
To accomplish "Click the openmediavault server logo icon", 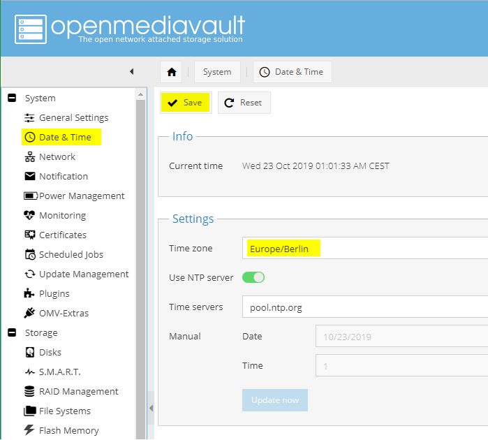I will pos(31,29).
